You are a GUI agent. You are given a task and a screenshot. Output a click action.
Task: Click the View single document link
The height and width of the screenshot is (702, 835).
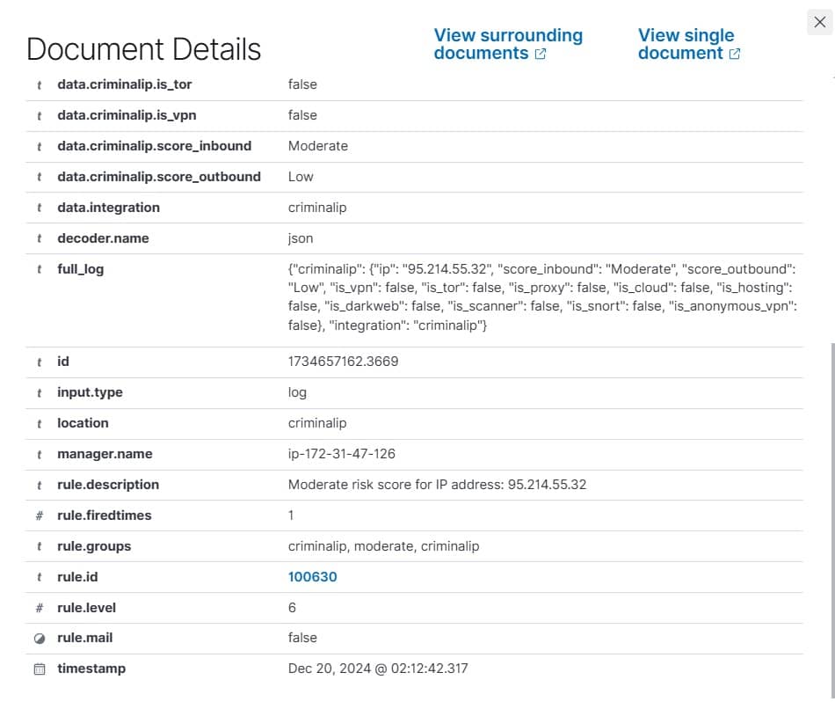pos(686,44)
